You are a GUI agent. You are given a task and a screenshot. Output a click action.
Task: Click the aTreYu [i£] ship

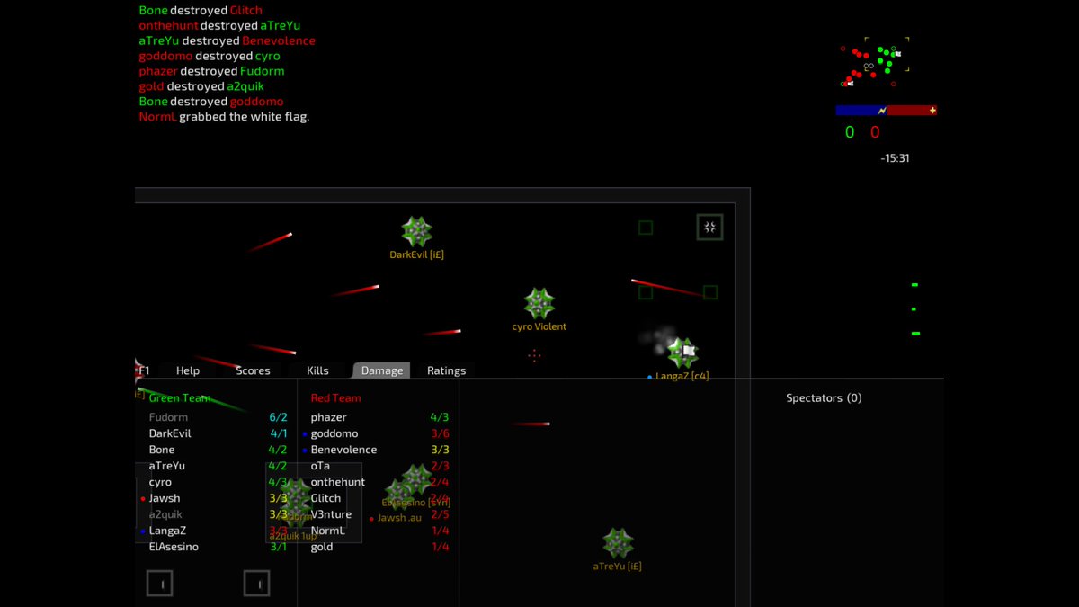618,543
